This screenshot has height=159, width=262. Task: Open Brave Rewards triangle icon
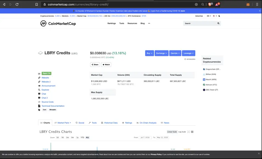point(217,4)
